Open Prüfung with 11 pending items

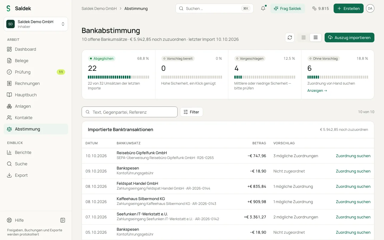point(36,72)
